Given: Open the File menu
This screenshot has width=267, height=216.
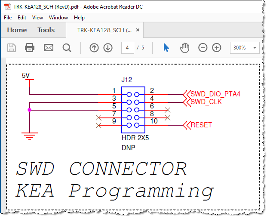Looking at the screenshot, I should pos(8,18).
